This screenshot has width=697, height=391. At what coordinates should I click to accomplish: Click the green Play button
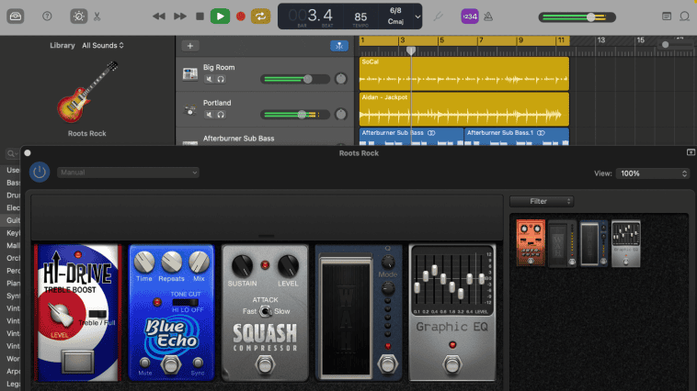coord(220,16)
